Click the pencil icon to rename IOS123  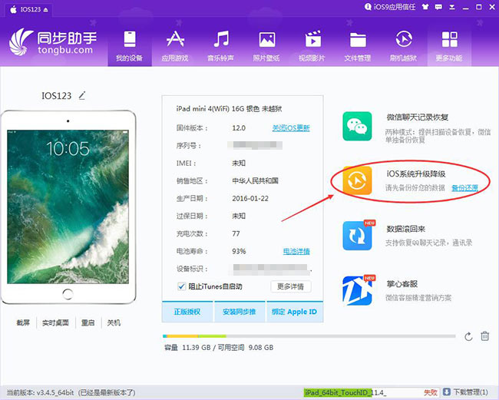pos(82,96)
